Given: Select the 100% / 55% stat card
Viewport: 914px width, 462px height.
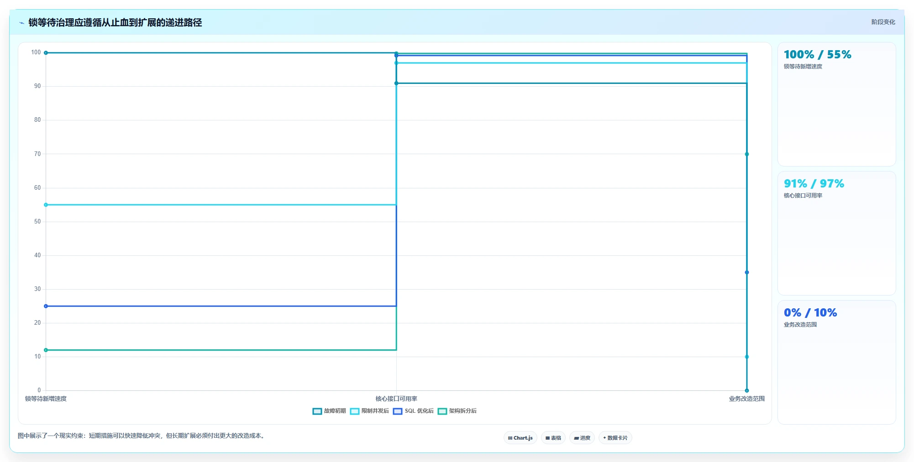Looking at the screenshot, I should [x=836, y=104].
